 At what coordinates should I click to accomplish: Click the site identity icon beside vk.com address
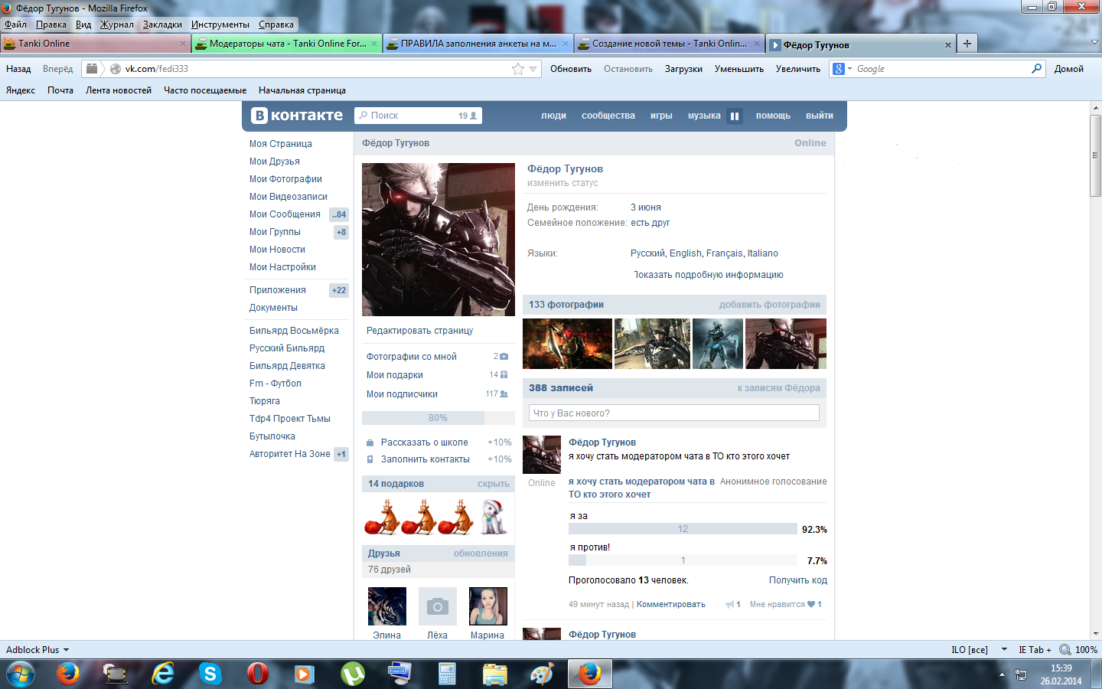click(116, 69)
